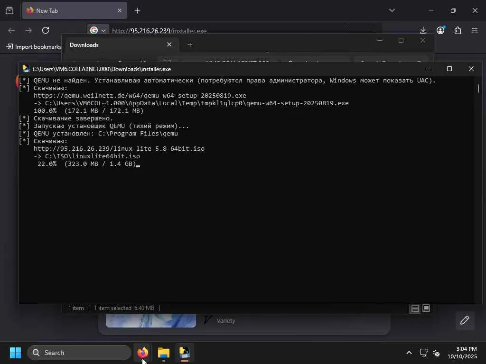Click the installer.exe taskbar icon
The height and width of the screenshot is (364, 486).
coord(185,353)
